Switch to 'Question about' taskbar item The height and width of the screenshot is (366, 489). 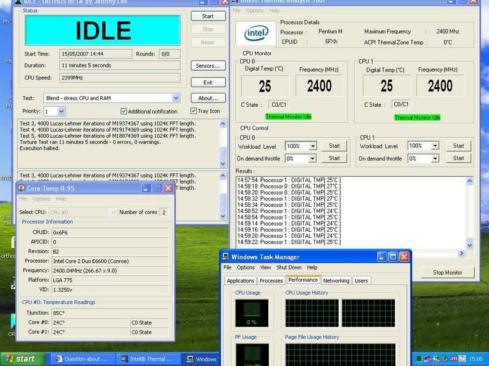[83, 359]
